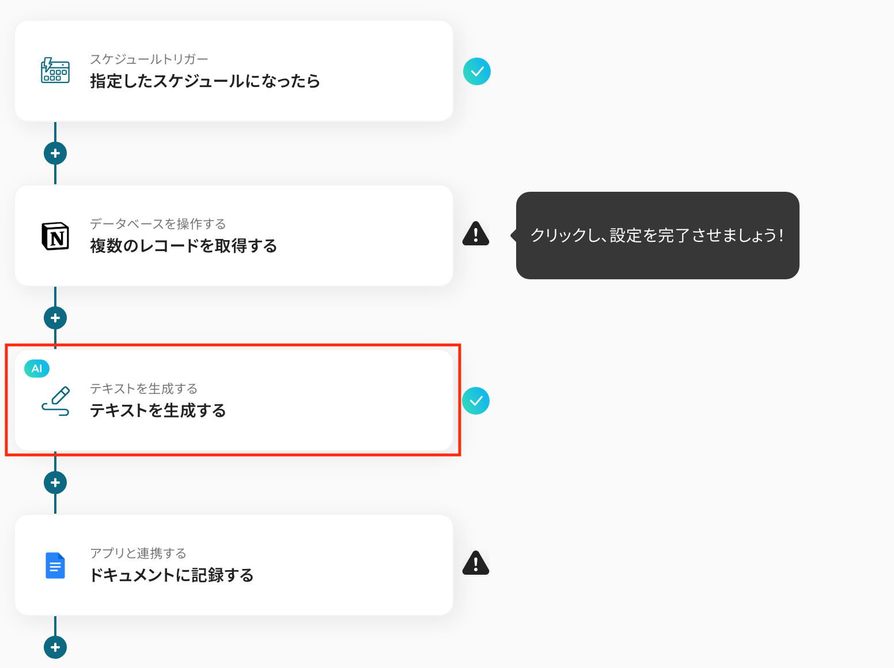The width and height of the screenshot is (894, 668).
Task: Add step below the schedule trigger
Action: tap(55, 153)
